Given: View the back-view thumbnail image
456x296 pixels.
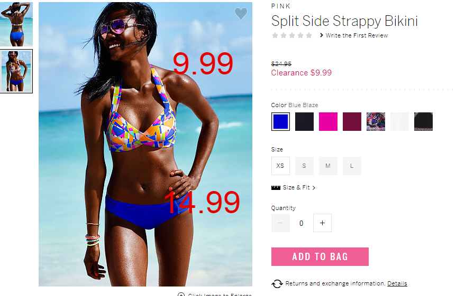Looking at the screenshot, I should click(x=16, y=24).
